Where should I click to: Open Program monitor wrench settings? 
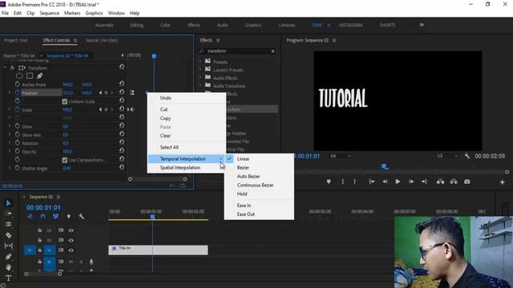467,156
